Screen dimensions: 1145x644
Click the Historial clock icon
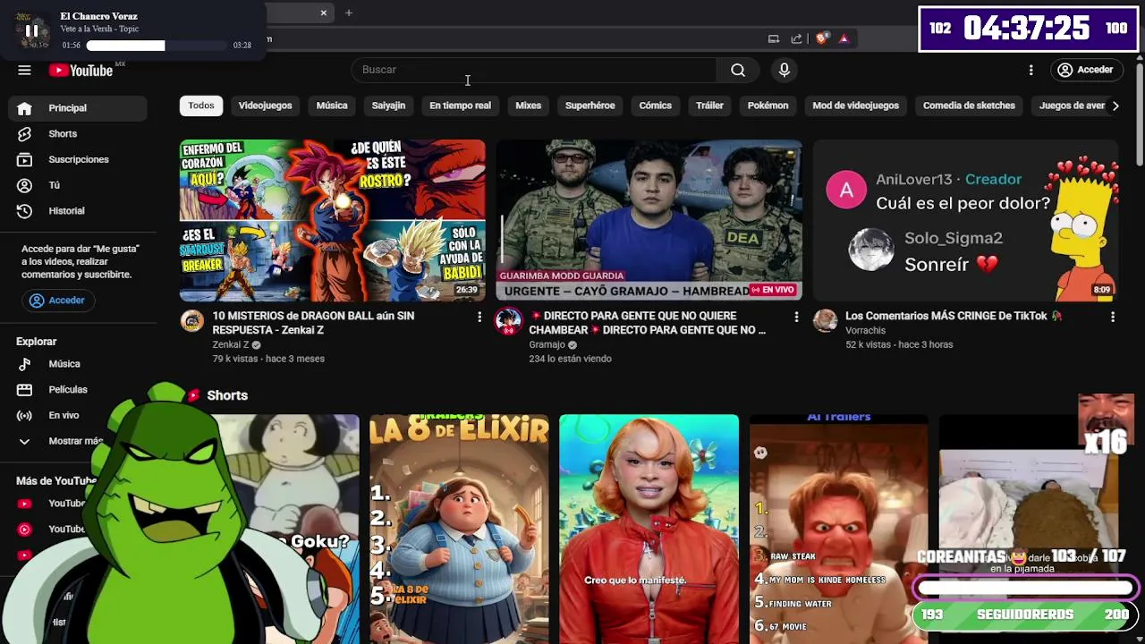click(x=24, y=211)
